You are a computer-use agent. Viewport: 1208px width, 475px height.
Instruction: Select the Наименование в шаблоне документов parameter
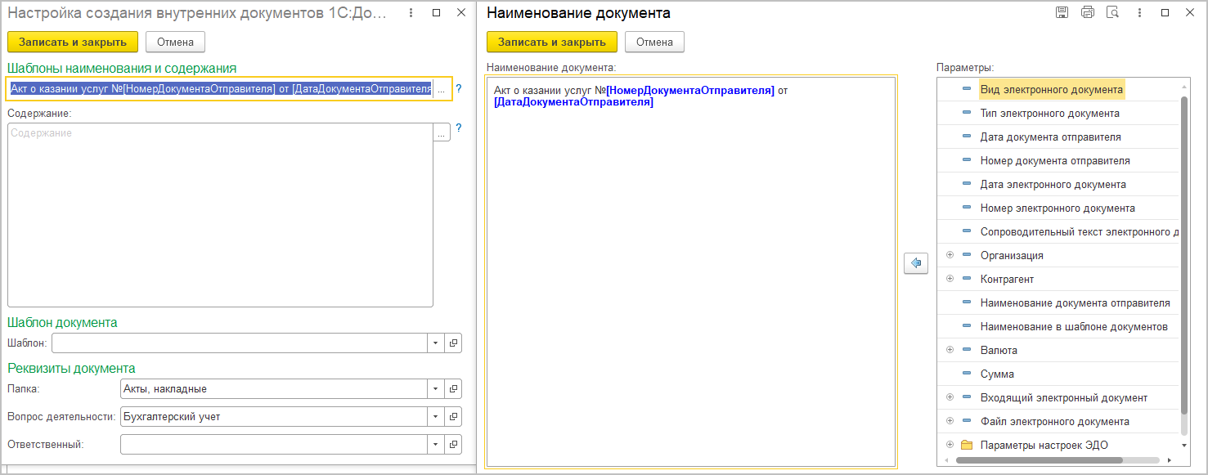(x=1074, y=326)
